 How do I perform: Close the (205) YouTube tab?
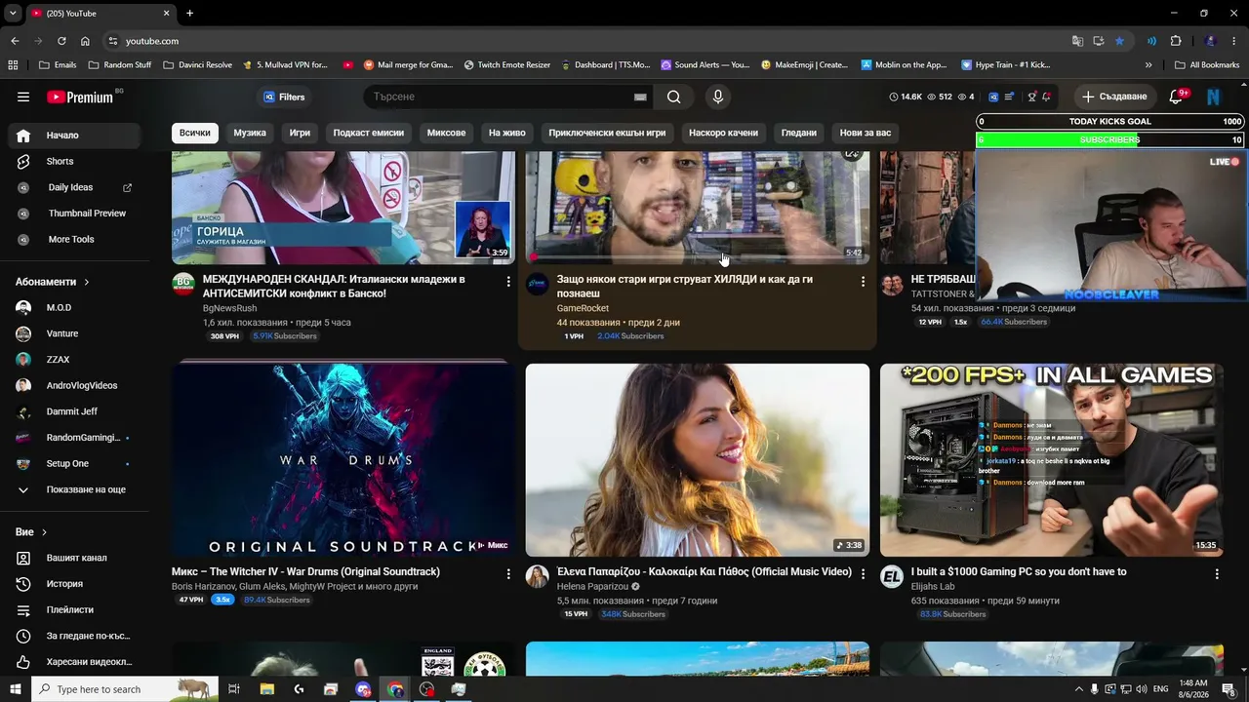166,13
